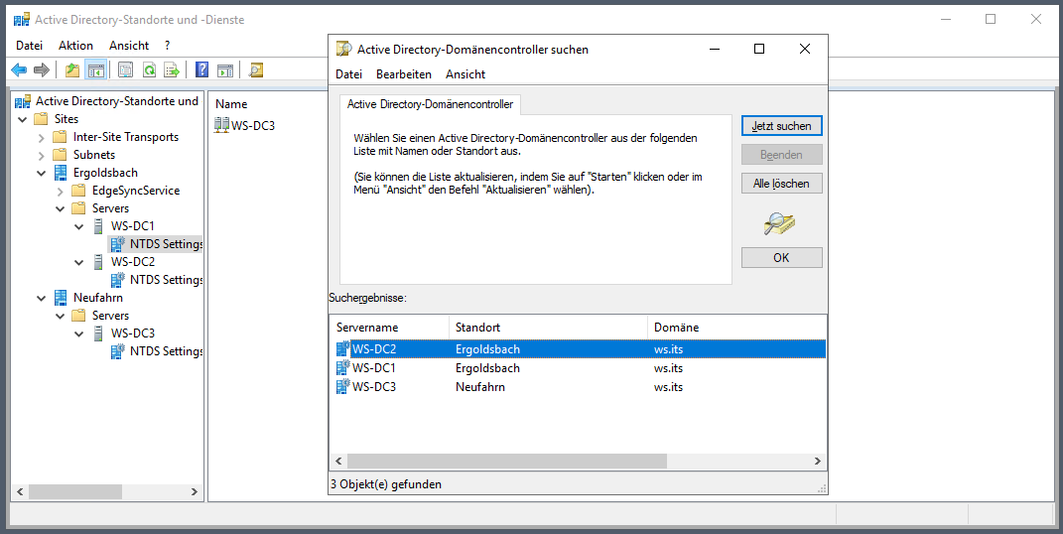Collapse the Ergoldsbach site node
1063x534 pixels.
(x=42, y=173)
